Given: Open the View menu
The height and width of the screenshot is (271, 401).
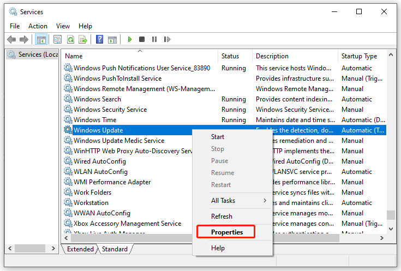Looking at the screenshot, I should tap(63, 26).
